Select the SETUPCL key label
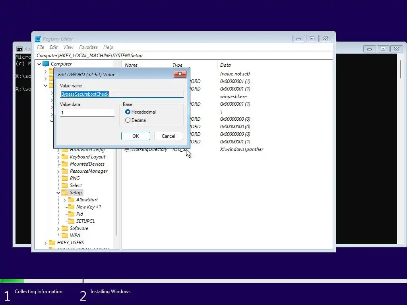This screenshot has width=407, height=305. pos(85,221)
